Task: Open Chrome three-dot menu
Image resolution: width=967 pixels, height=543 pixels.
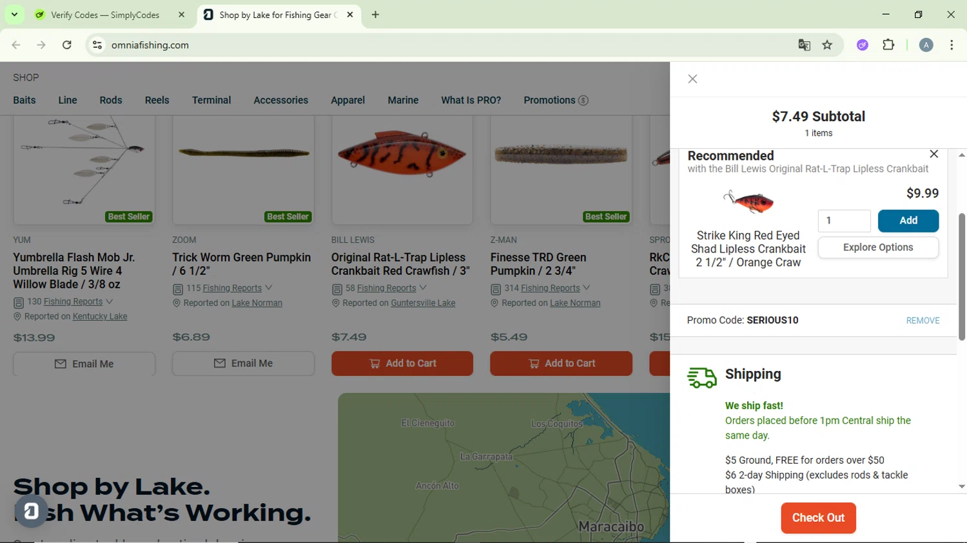Action: tap(952, 45)
